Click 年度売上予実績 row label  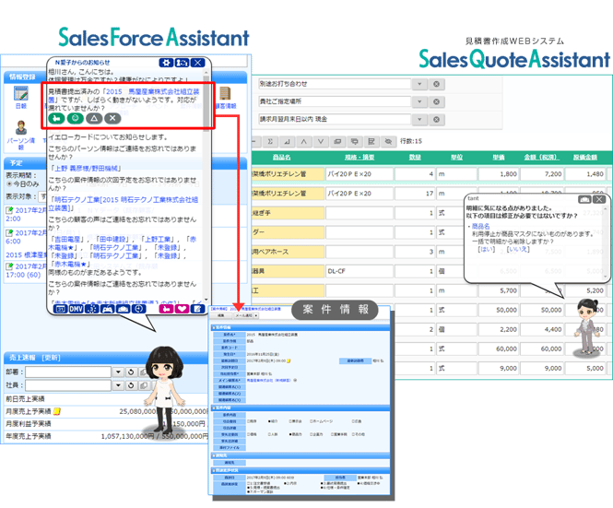pos(29,436)
